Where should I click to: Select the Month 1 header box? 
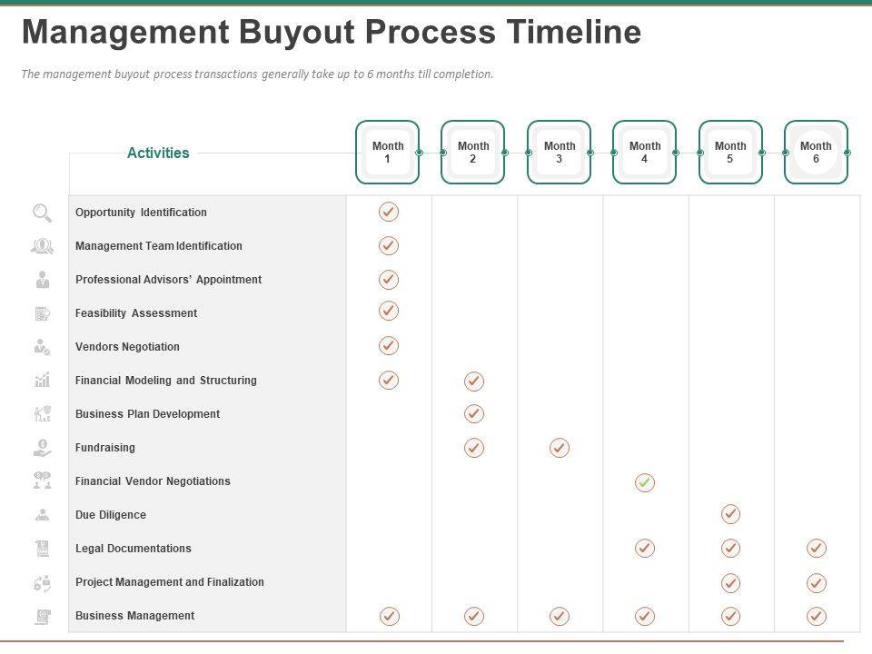(388, 153)
